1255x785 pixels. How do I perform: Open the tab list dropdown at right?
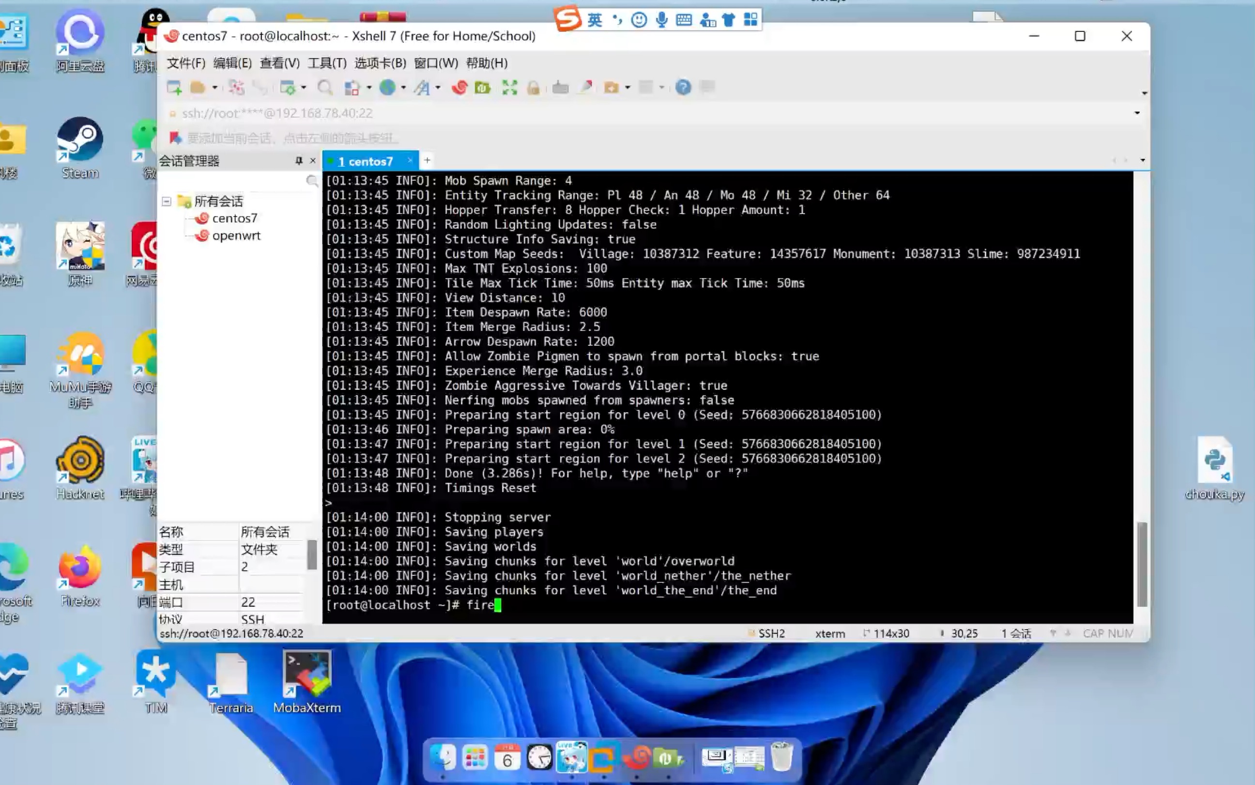[1142, 160]
